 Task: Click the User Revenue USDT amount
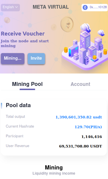tap(80, 146)
